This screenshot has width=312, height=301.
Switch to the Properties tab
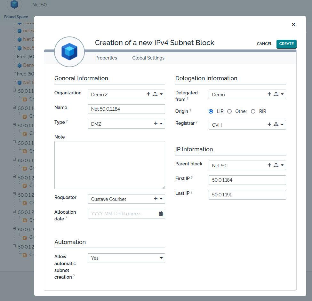tap(106, 58)
